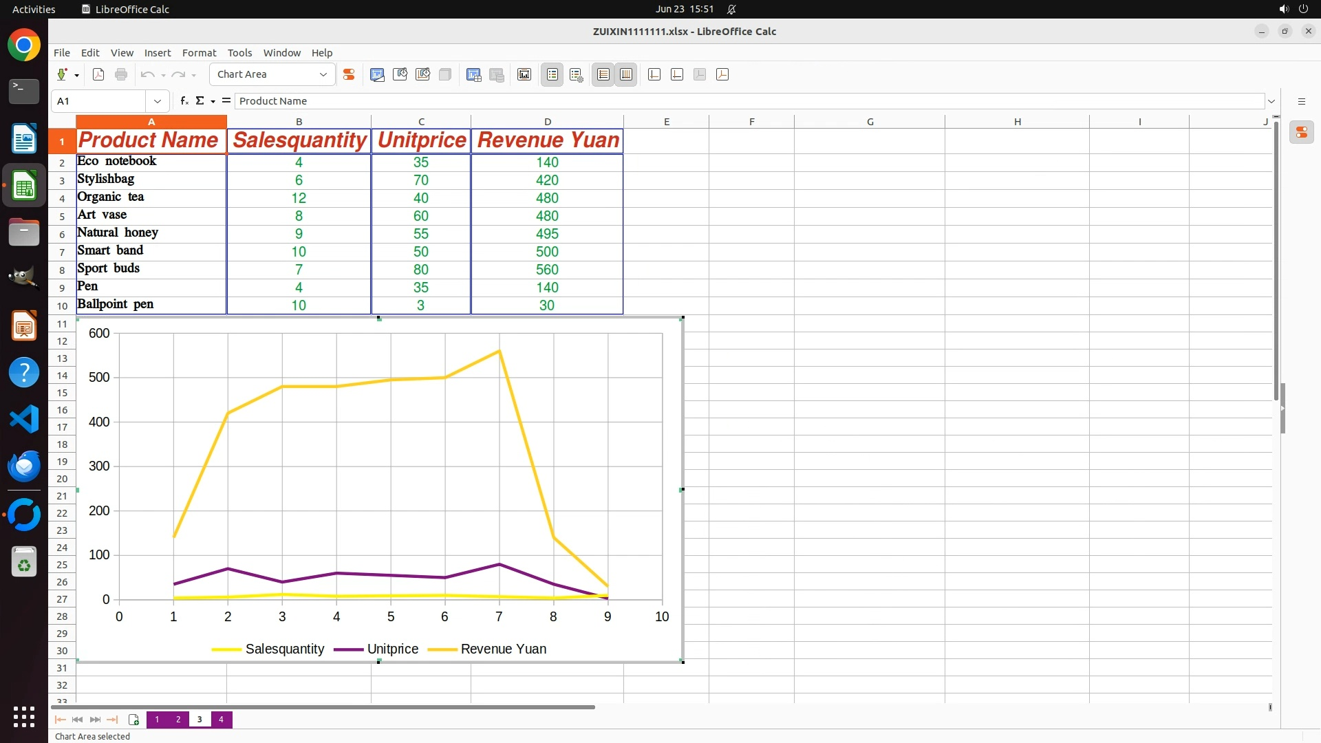1321x743 pixels.
Task: Click the X Axis toolbar icon
Action: pos(654,75)
